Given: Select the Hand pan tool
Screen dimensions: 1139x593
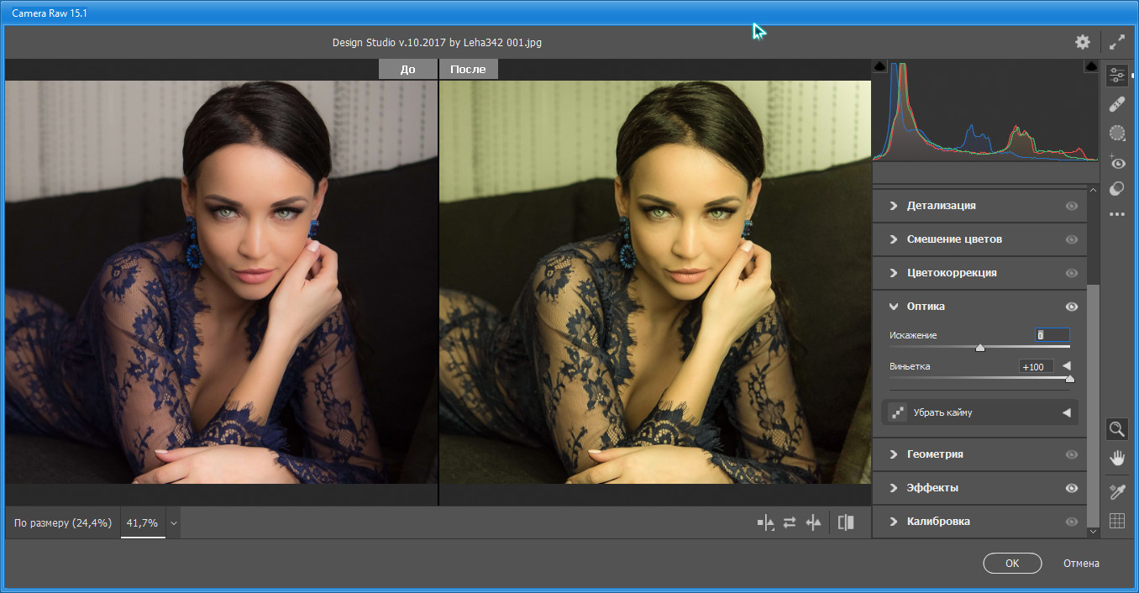Looking at the screenshot, I should (x=1116, y=458).
